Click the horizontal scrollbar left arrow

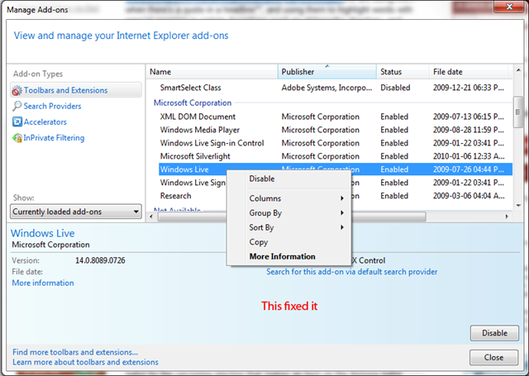click(150, 217)
